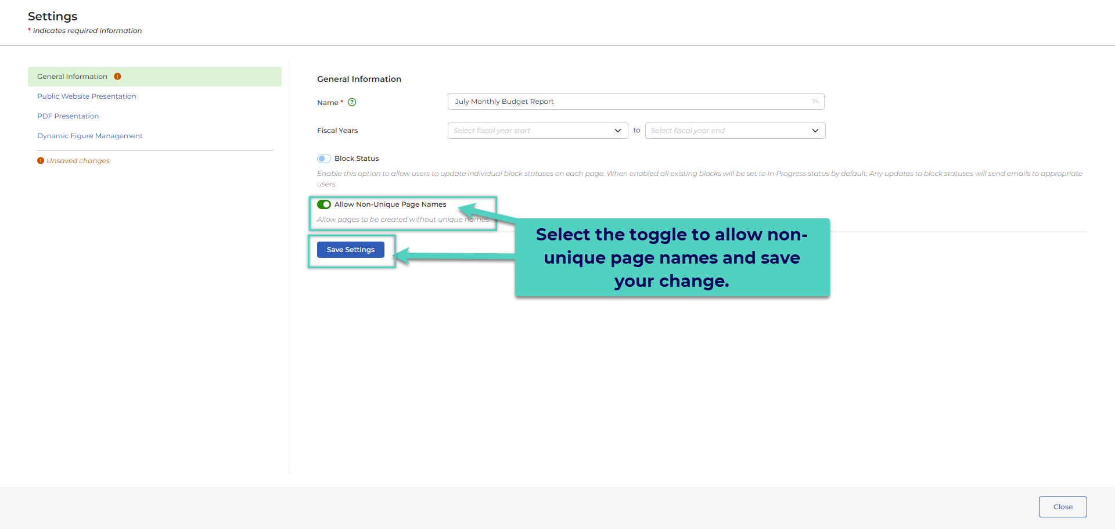This screenshot has width=1115, height=529.
Task: Go to Dynamic Figure Management
Action: coord(90,136)
